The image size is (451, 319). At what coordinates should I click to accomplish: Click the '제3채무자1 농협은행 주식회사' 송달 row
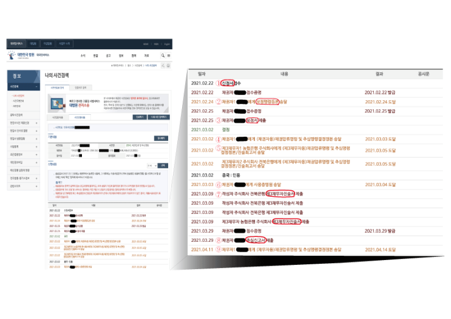pyautogui.click(x=315, y=150)
